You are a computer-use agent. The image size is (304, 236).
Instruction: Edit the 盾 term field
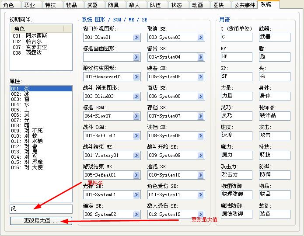(x=275, y=57)
